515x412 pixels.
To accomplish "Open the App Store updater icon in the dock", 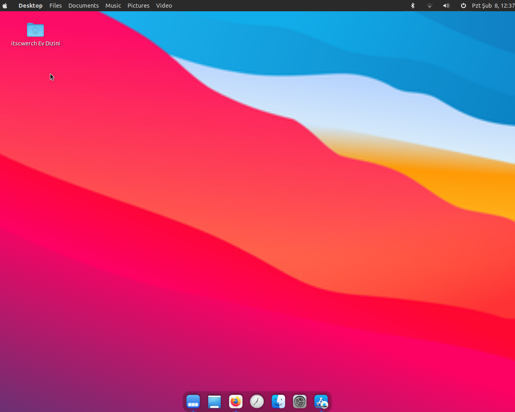I will point(321,402).
